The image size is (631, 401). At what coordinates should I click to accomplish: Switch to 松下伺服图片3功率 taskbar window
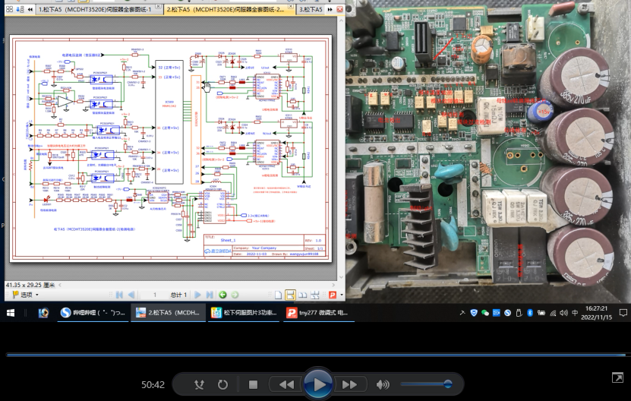click(x=244, y=313)
